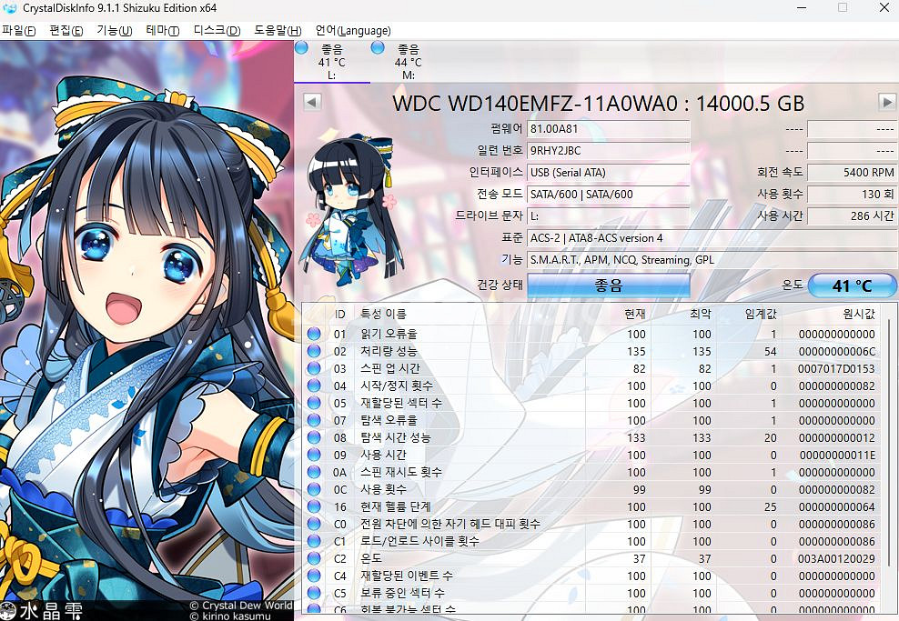Click the status icon for ID 0C row
This screenshot has width=899, height=621.
pyautogui.click(x=314, y=489)
